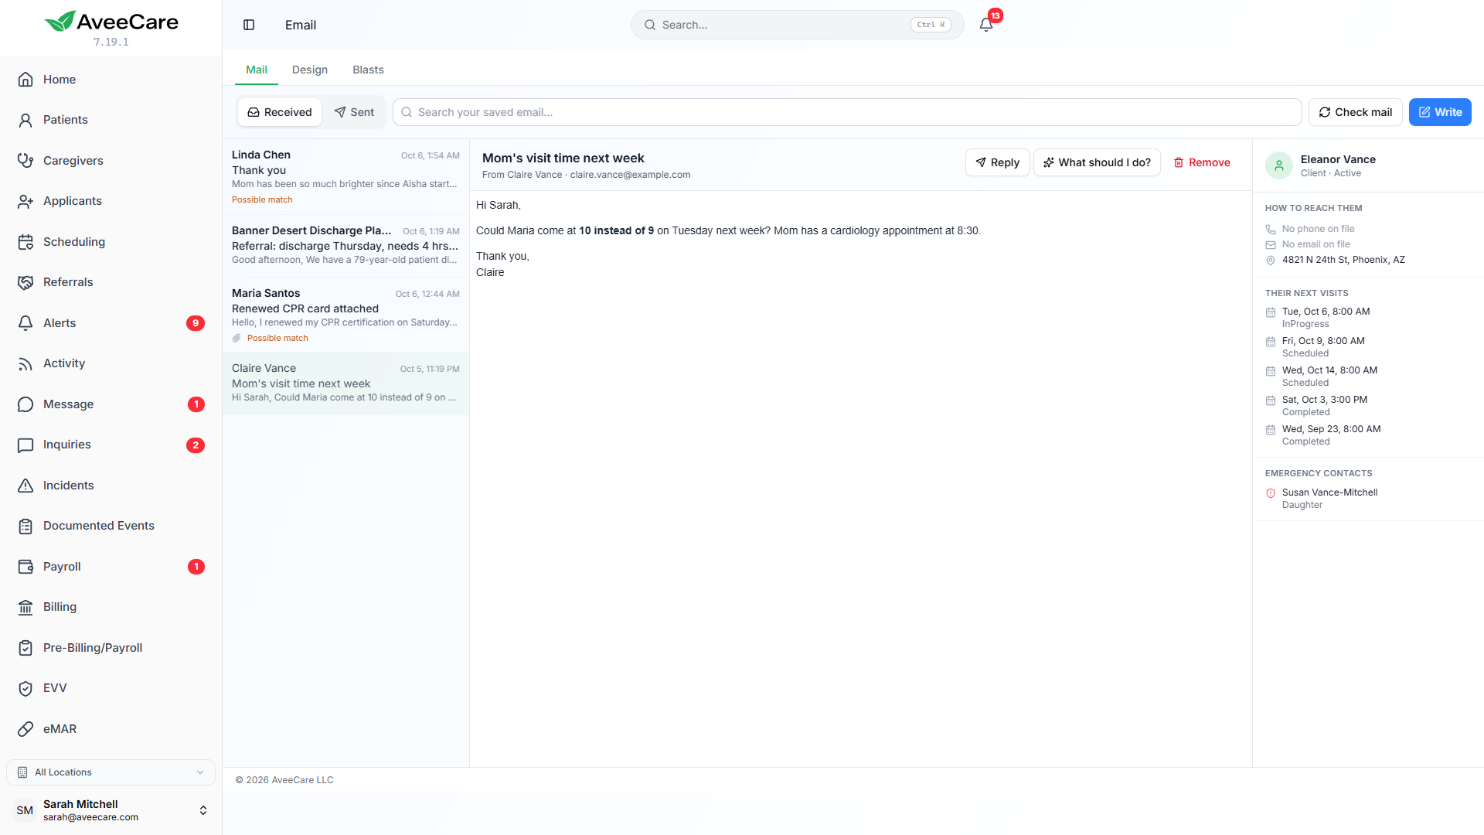Image resolution: width=1484 pixels, height=835 pixels.
Task: Go to Patients section
Action: coord(111,120)
